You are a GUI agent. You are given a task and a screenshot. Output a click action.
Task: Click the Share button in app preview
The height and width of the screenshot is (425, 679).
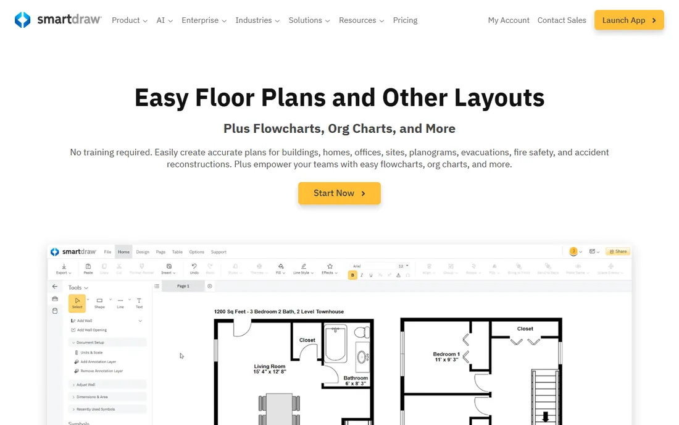pyautogui.click(x=618, y=251)
